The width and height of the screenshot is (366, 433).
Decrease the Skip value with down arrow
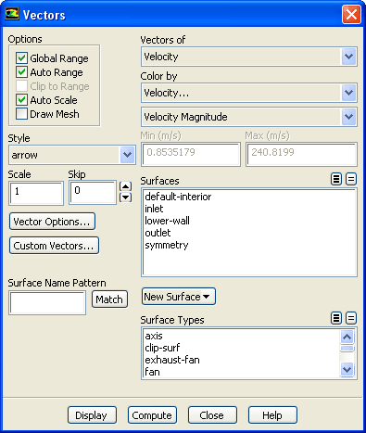[125, 197]
